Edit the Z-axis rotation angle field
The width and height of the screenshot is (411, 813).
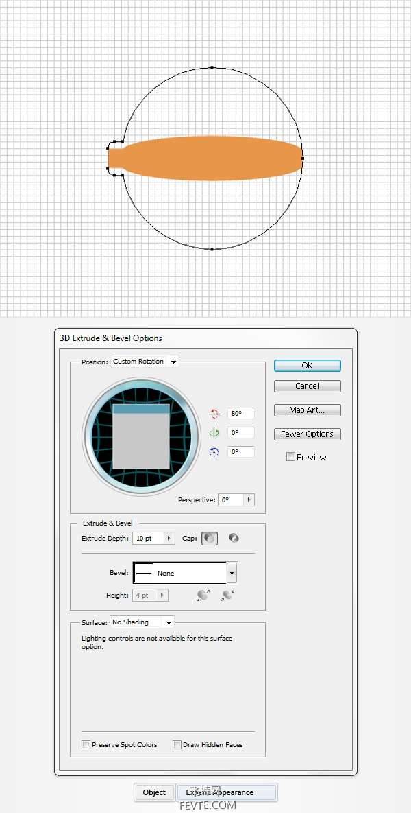(240, 452)
